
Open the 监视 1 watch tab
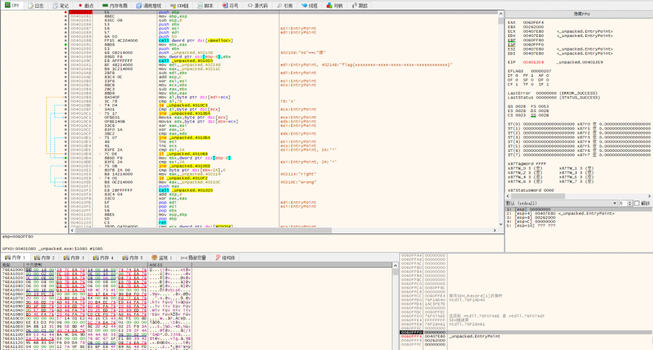(x=163, y=257)
